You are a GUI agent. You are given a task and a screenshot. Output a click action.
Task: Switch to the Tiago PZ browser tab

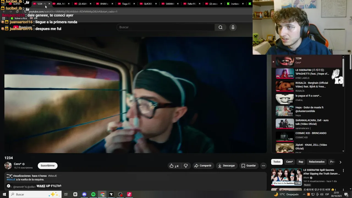point(126,4)
